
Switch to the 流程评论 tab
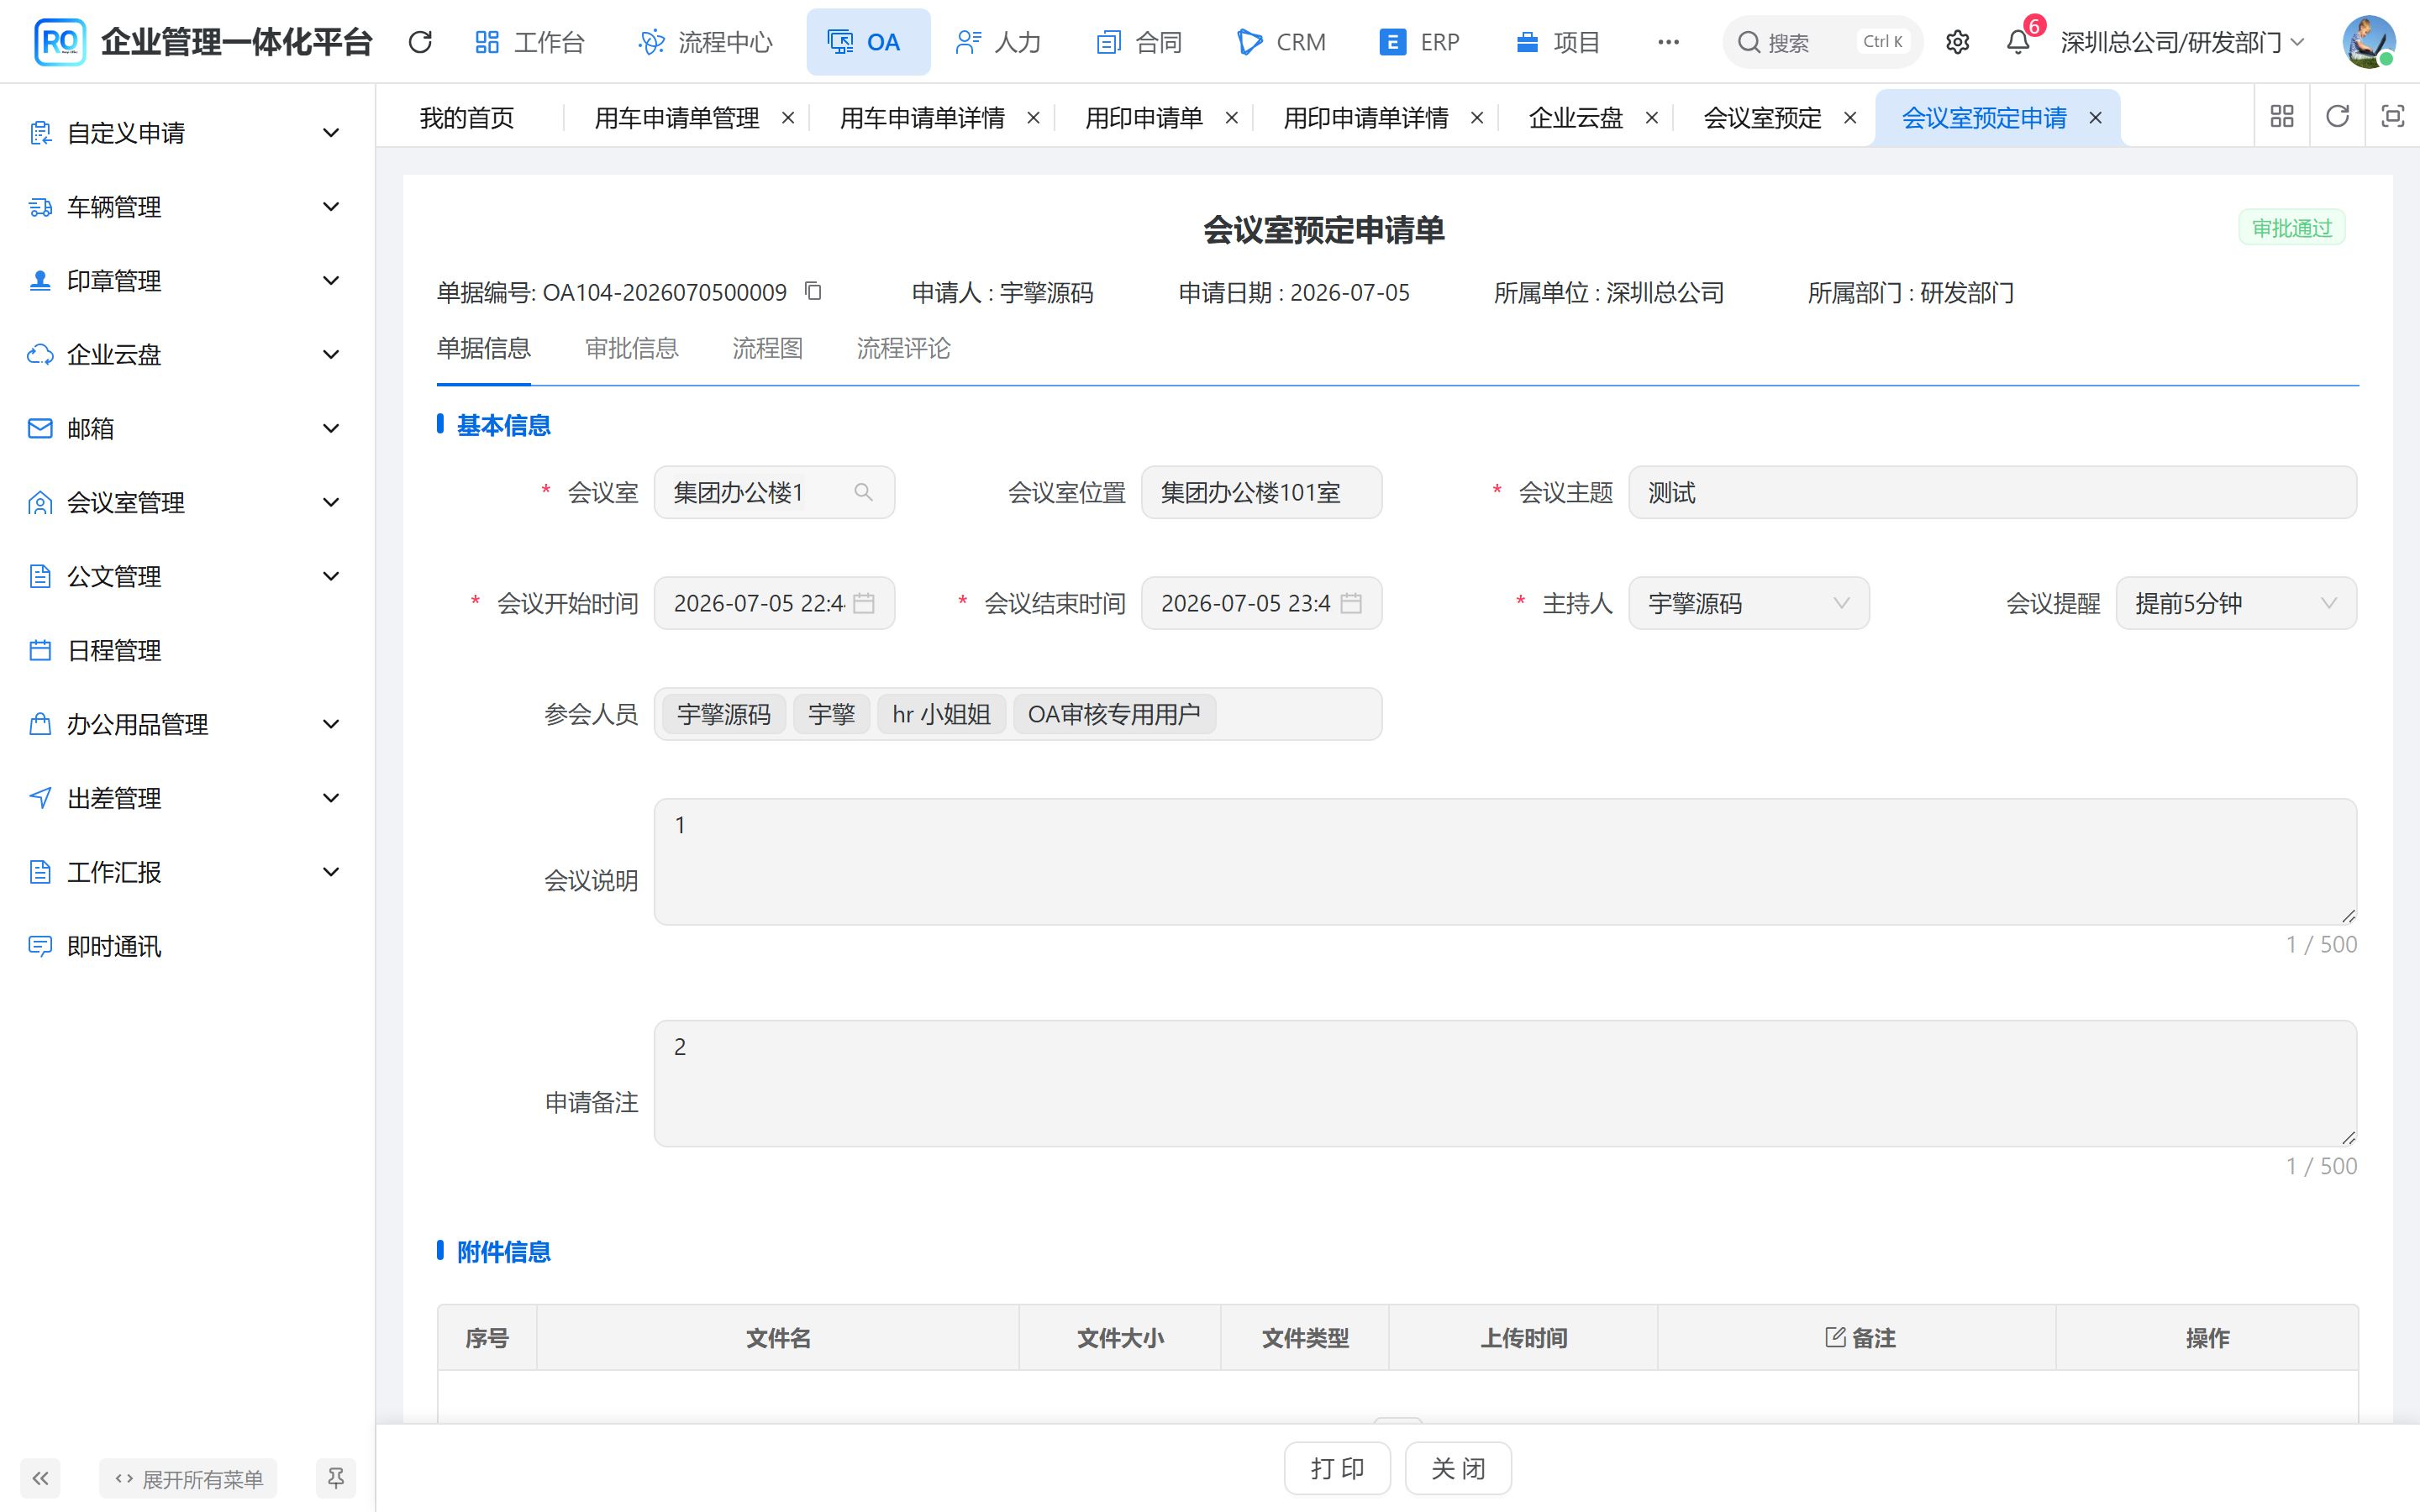(903, 348)
